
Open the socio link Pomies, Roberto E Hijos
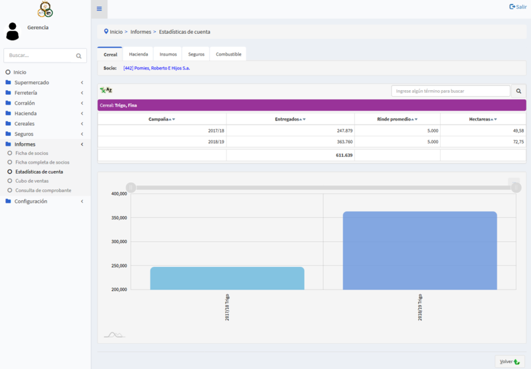click(x=157, y=68)
